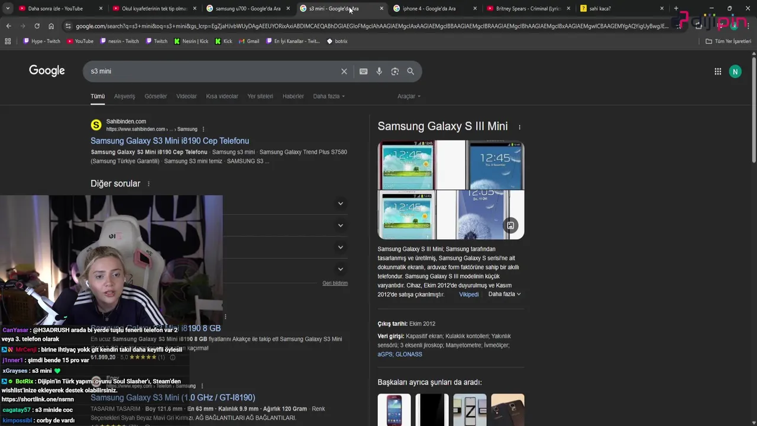Close the iphone 4 search tab
The height and width of the screenshot is (426, 757).
(475, 8)
